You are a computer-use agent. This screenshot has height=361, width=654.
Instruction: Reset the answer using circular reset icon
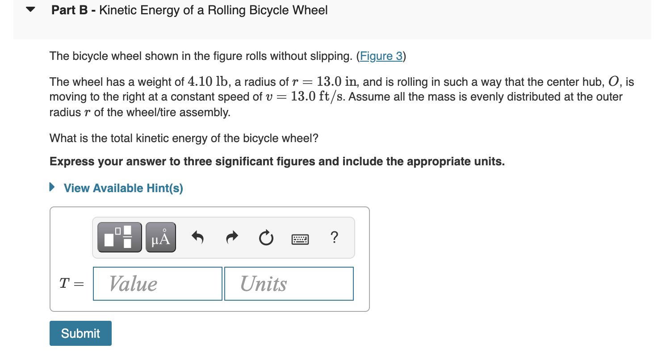click(266, 238)
